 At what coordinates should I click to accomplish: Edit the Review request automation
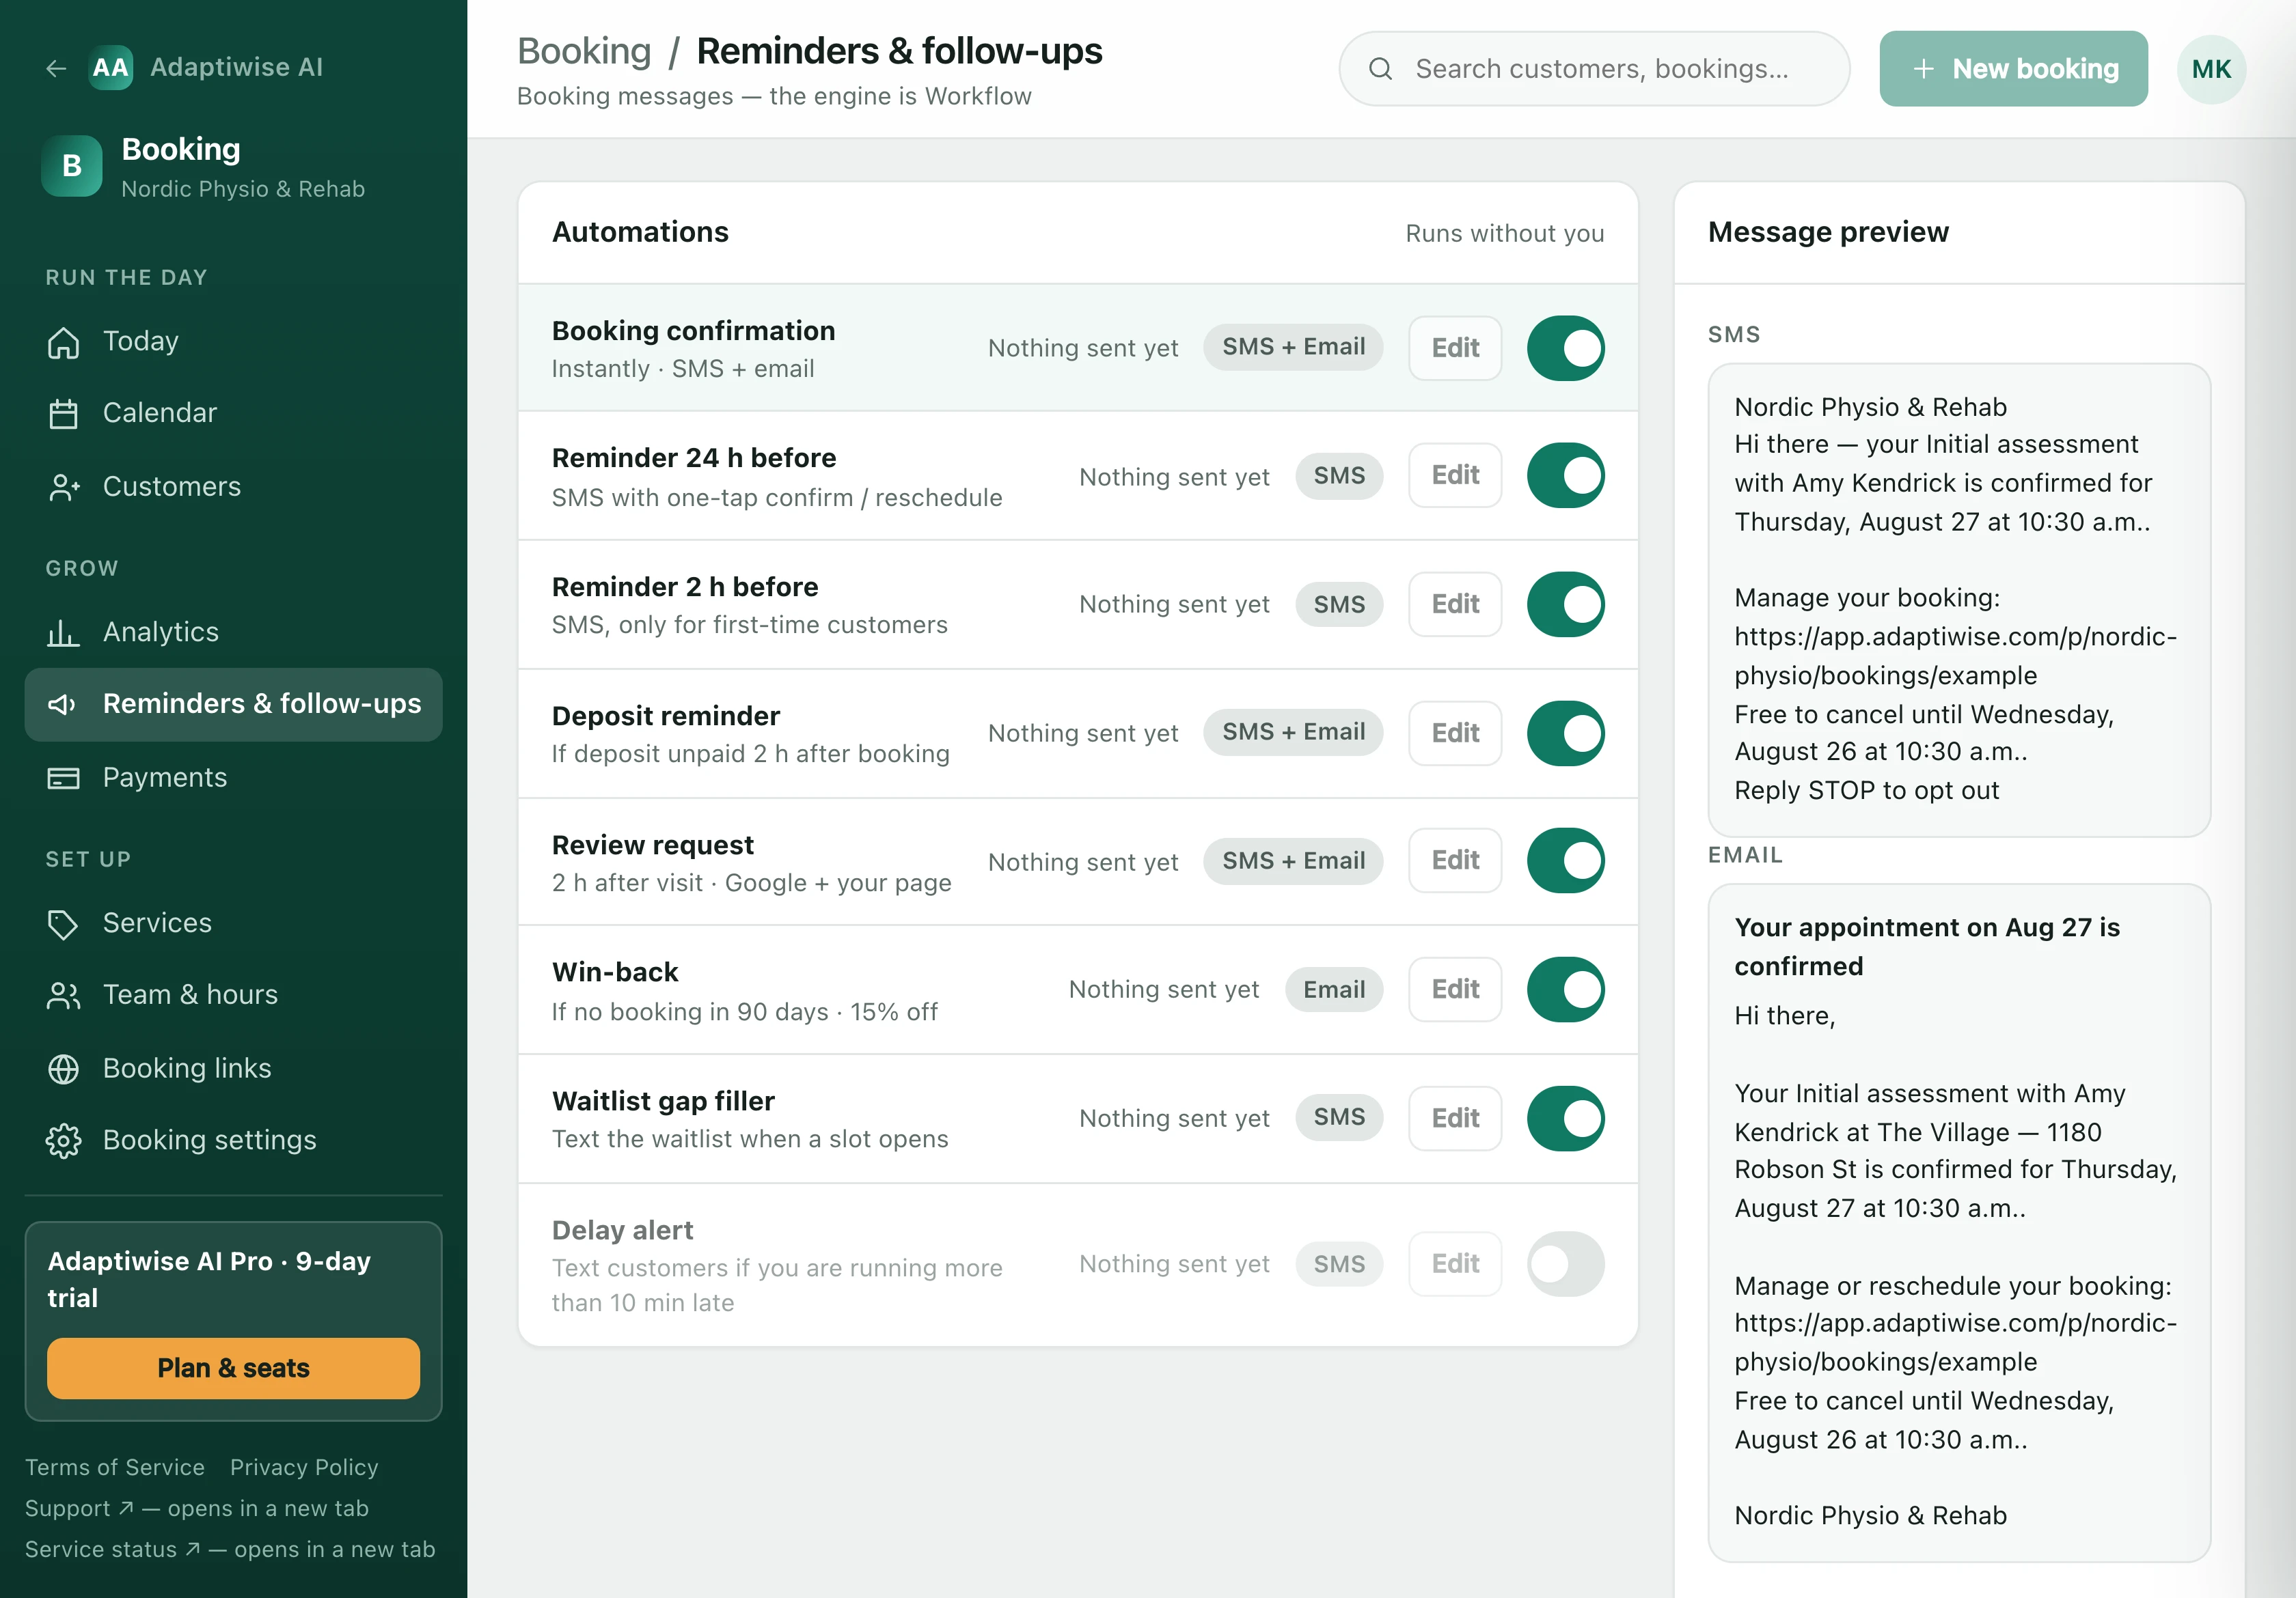1455,860
